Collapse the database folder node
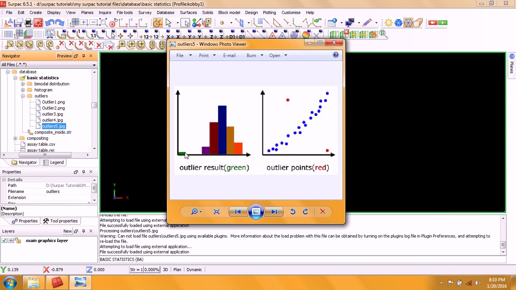 (x=8, y=72)
